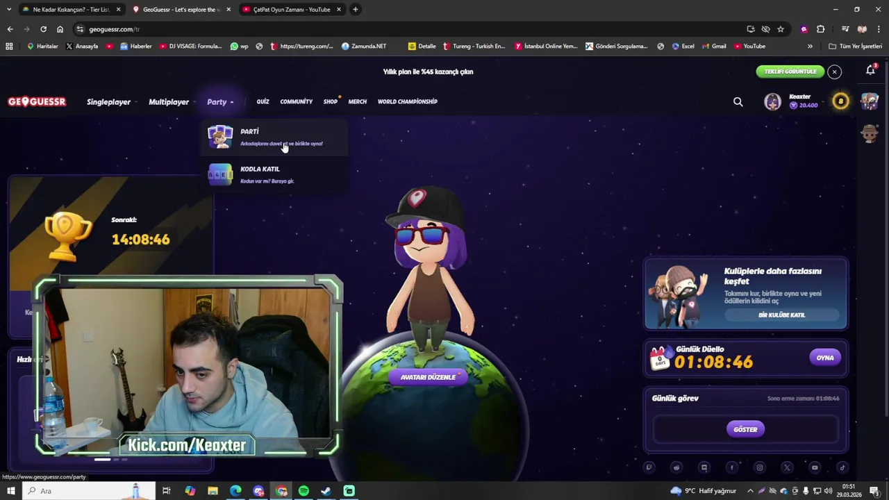Click the TEKLİFİ GÖRÜNTÜLE button
The image size is (889, 500).
pyautogui.click(x=790, y=72)
